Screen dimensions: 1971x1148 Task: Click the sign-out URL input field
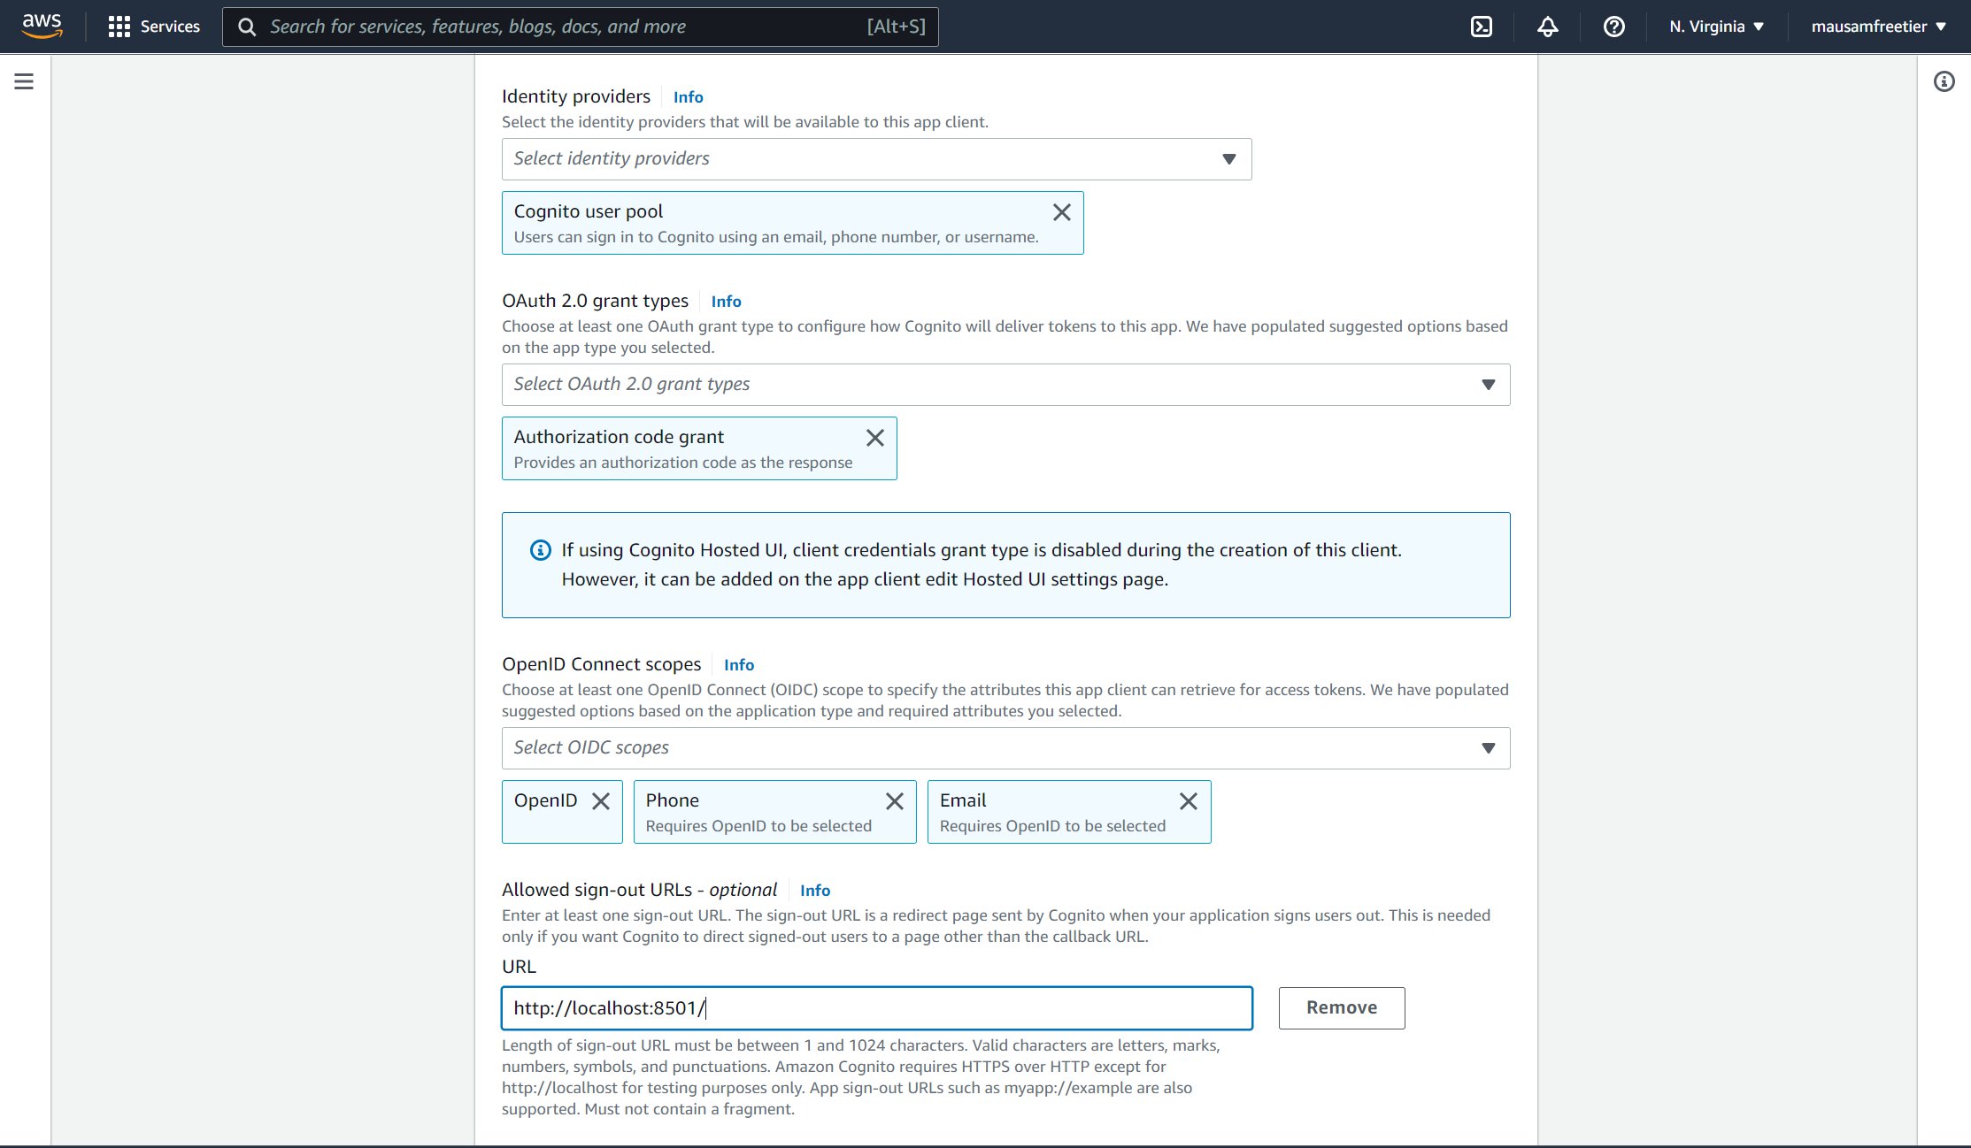point(876,1008)
